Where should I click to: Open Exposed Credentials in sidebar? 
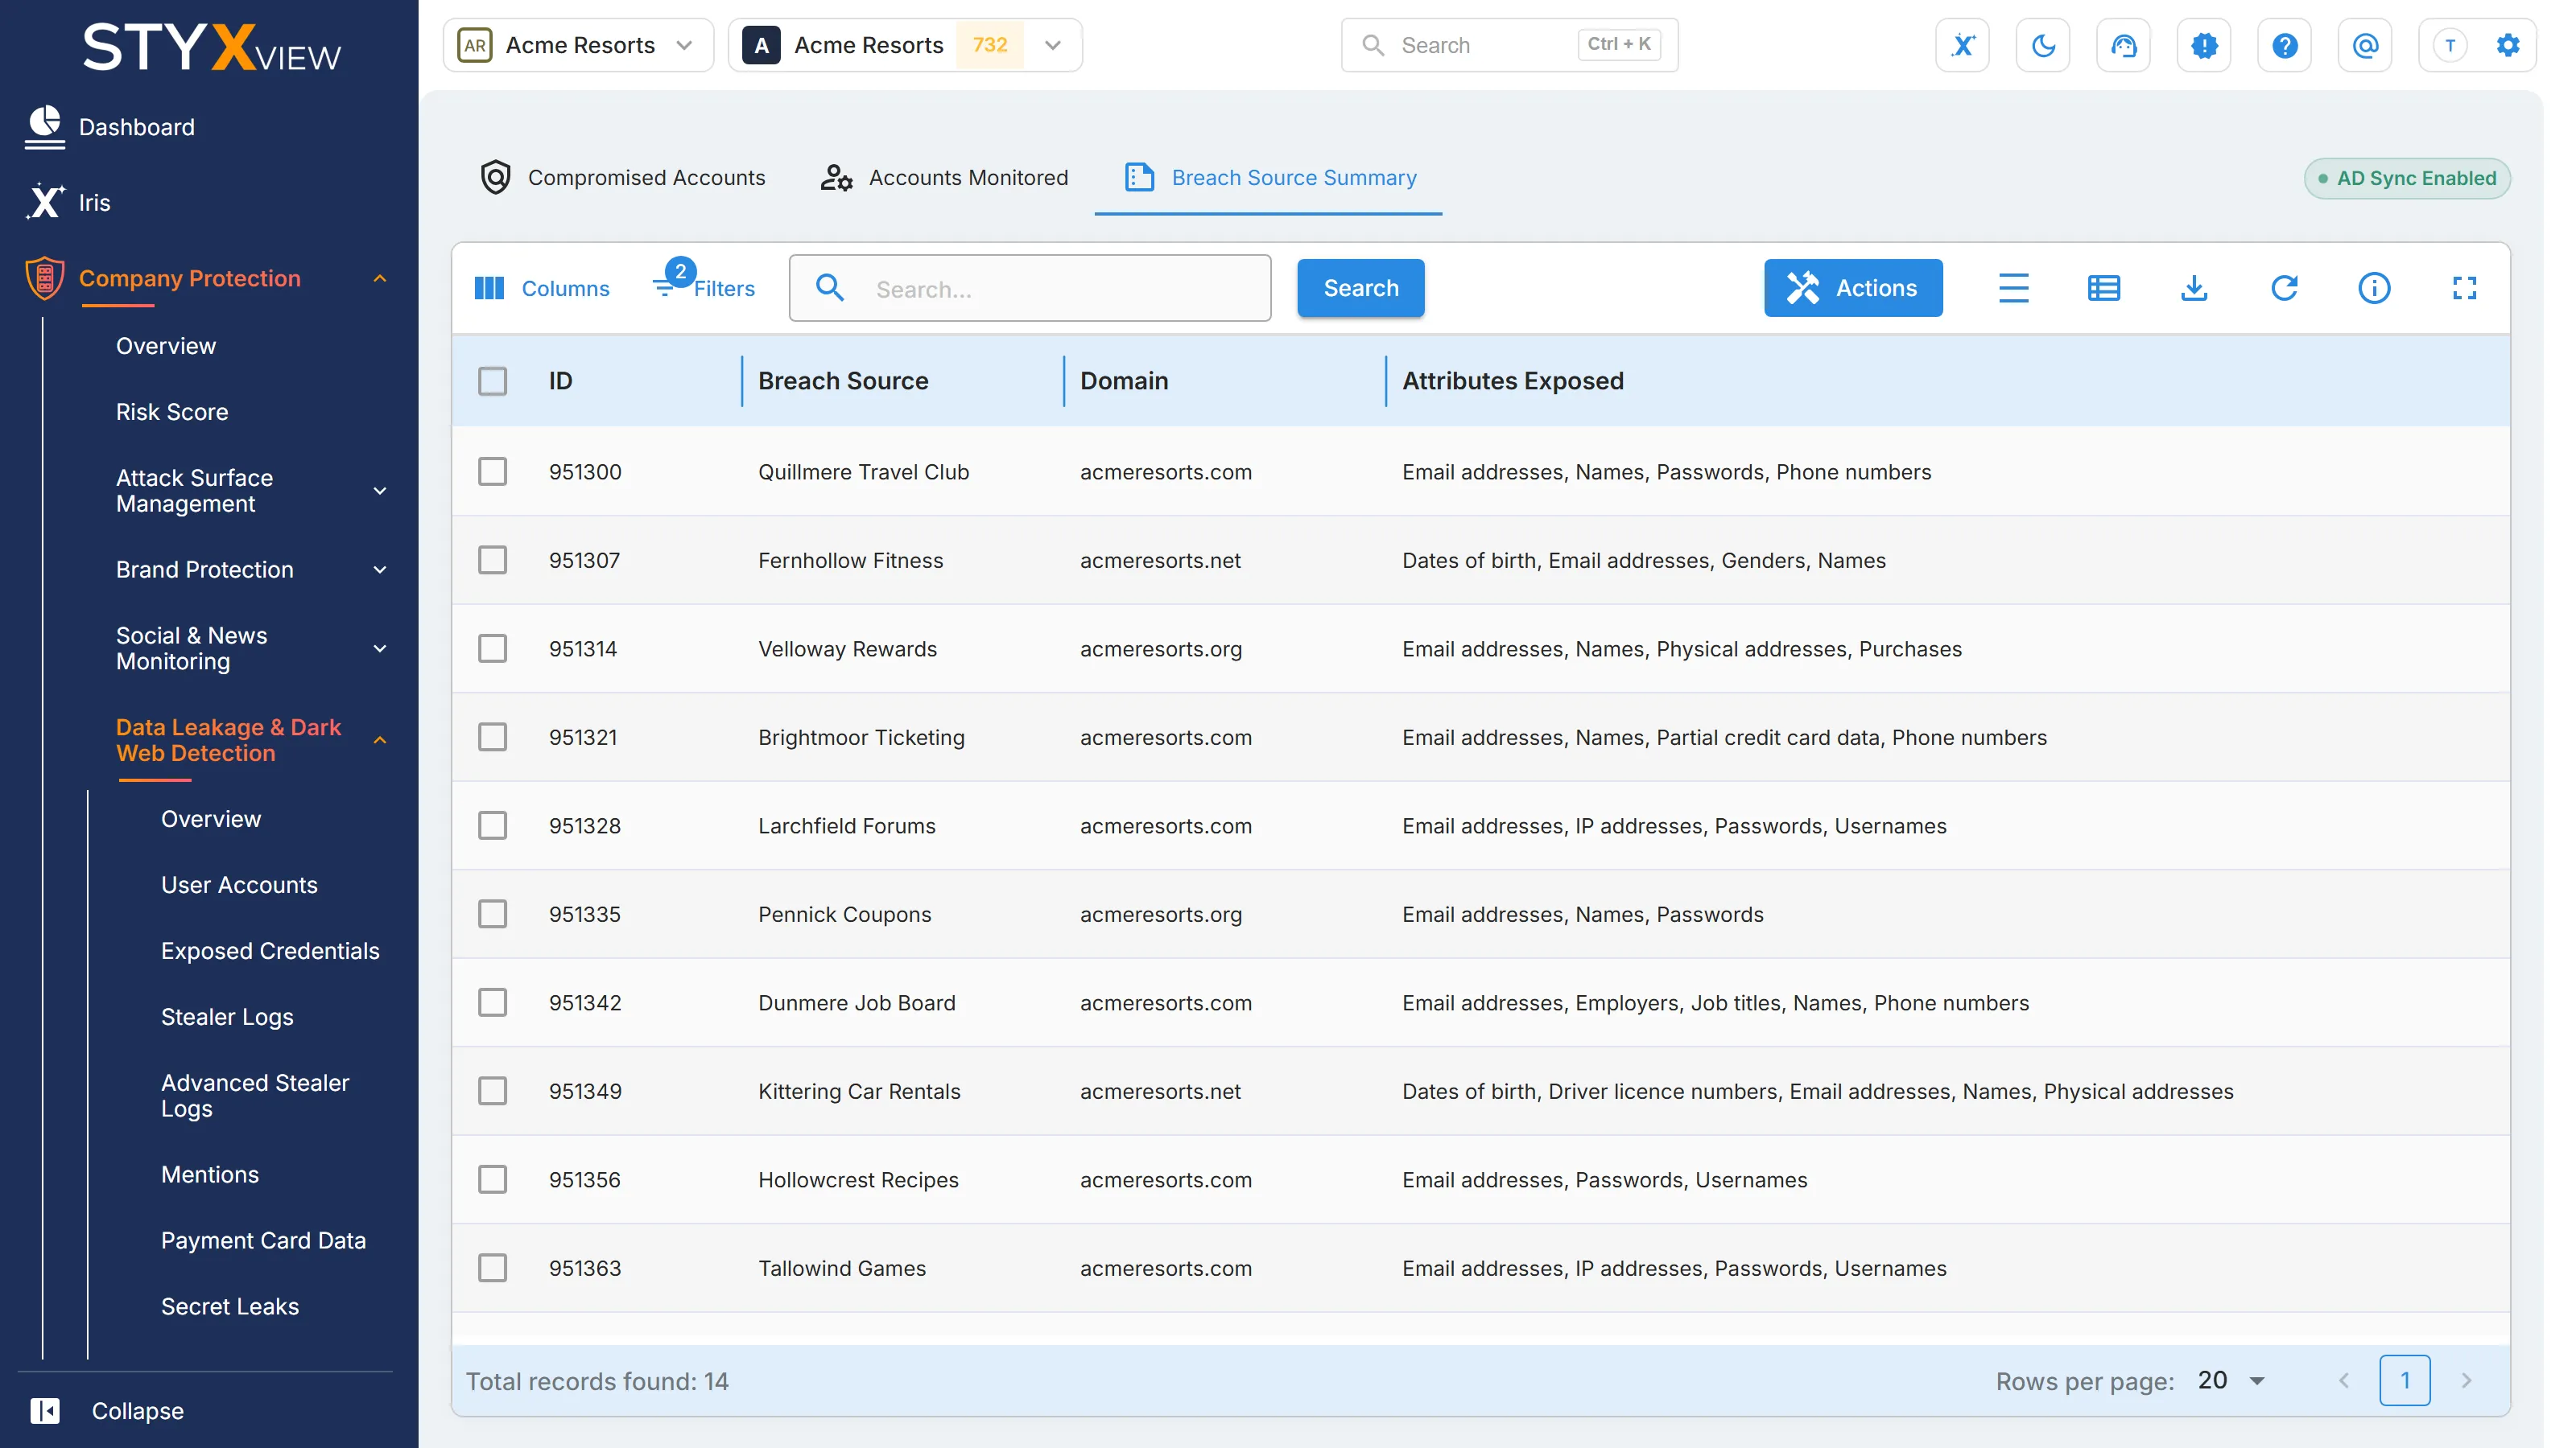(270, 950)
